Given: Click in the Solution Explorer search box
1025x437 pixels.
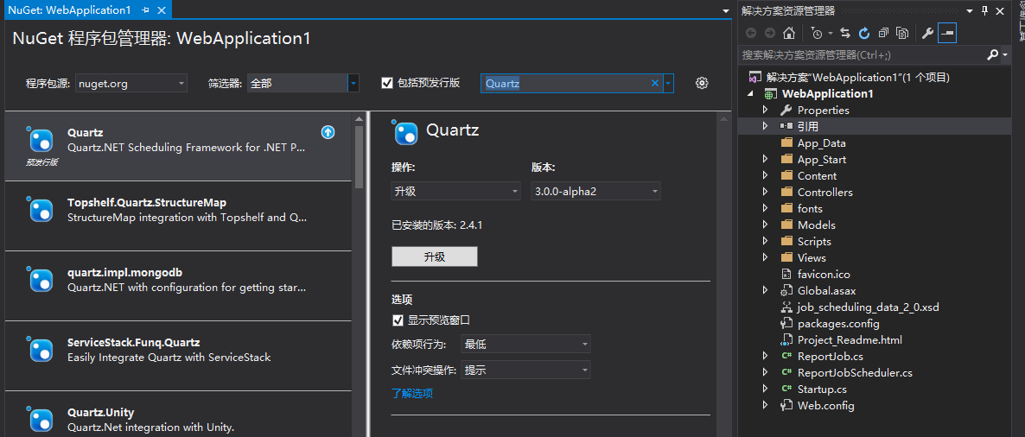Looking at the screenshot, I should (x=863, y=55).
